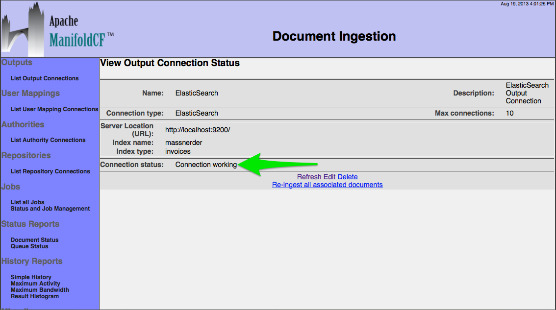The height and width of the screenshot is (310, 556).
Task: Click the Refresh link
Action: pyautogui.click(x=309, y=177)
